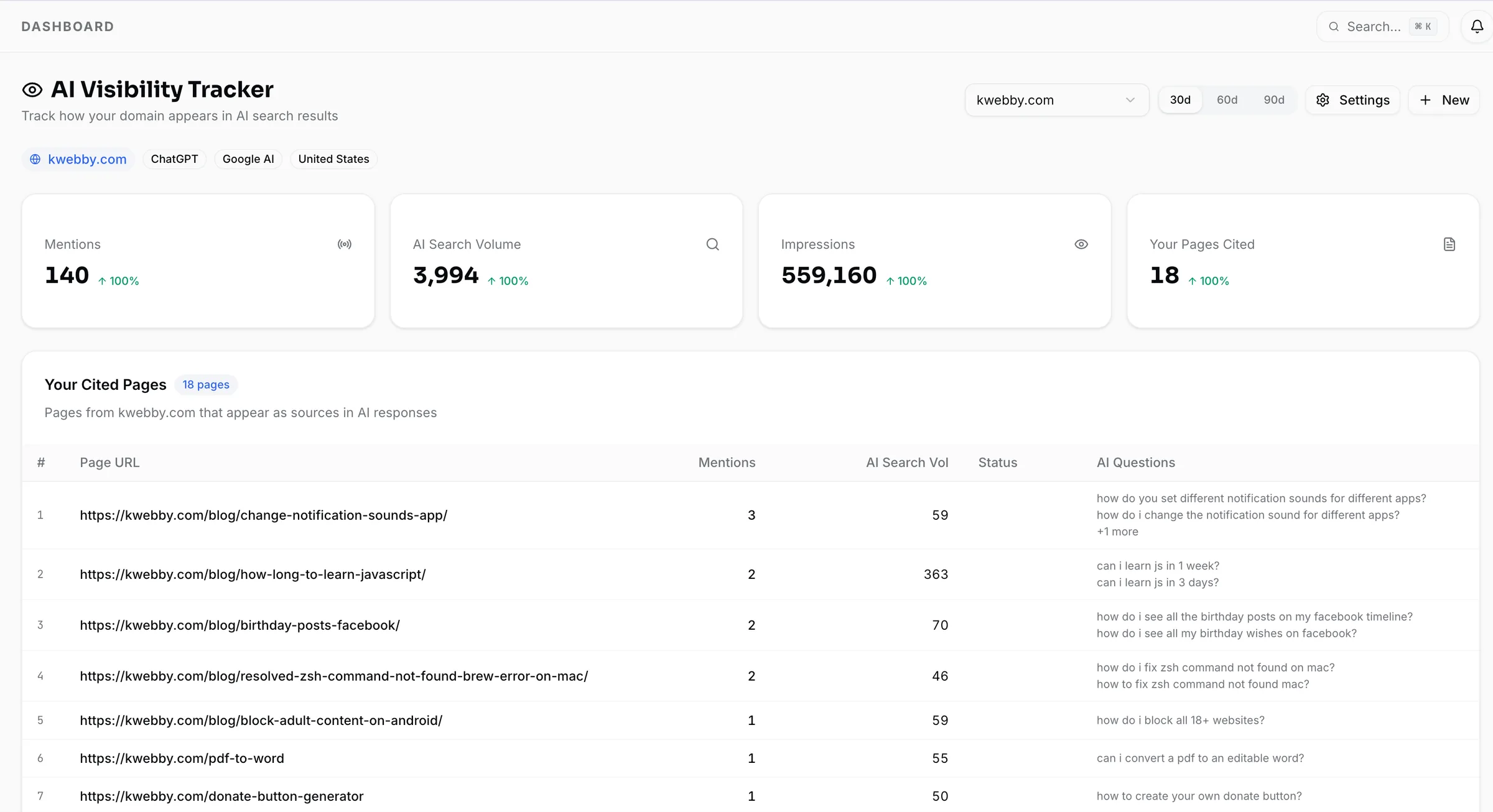
Task: Click the globe icon in kwebby.com chip
Action: pos(35,159)
